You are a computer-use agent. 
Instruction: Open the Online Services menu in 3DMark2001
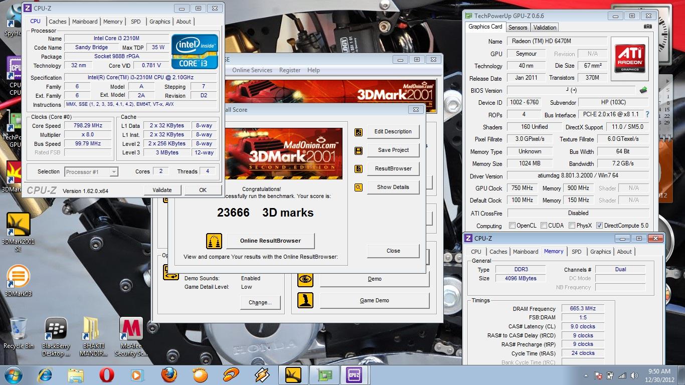point(252,70)
